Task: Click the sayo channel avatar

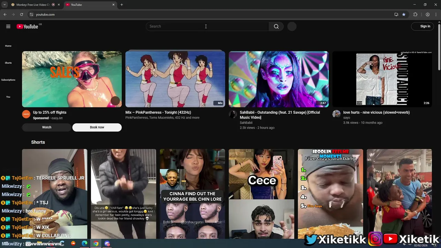Action: (x=336, y=114)
